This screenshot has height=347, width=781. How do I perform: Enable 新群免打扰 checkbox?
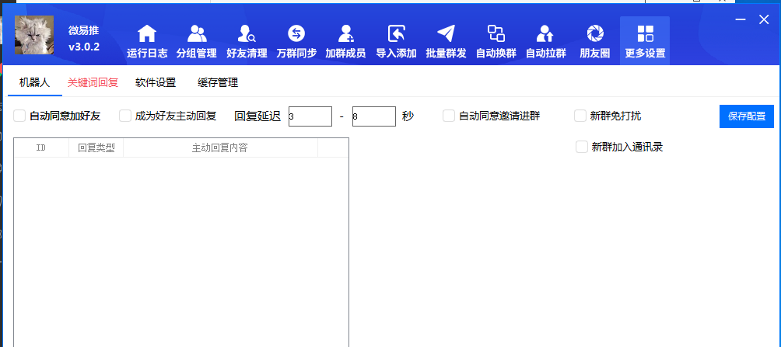click(580, 116)
